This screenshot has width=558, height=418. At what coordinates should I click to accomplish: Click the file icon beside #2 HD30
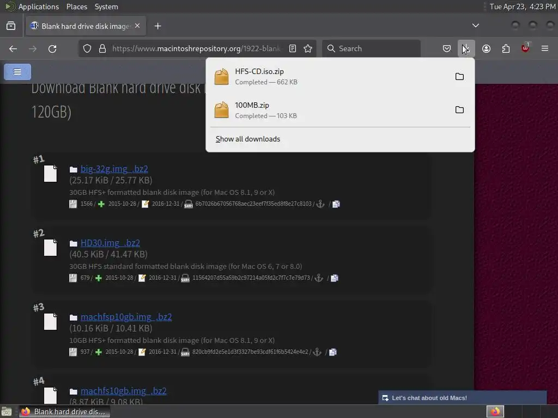(x=50, y=248)
